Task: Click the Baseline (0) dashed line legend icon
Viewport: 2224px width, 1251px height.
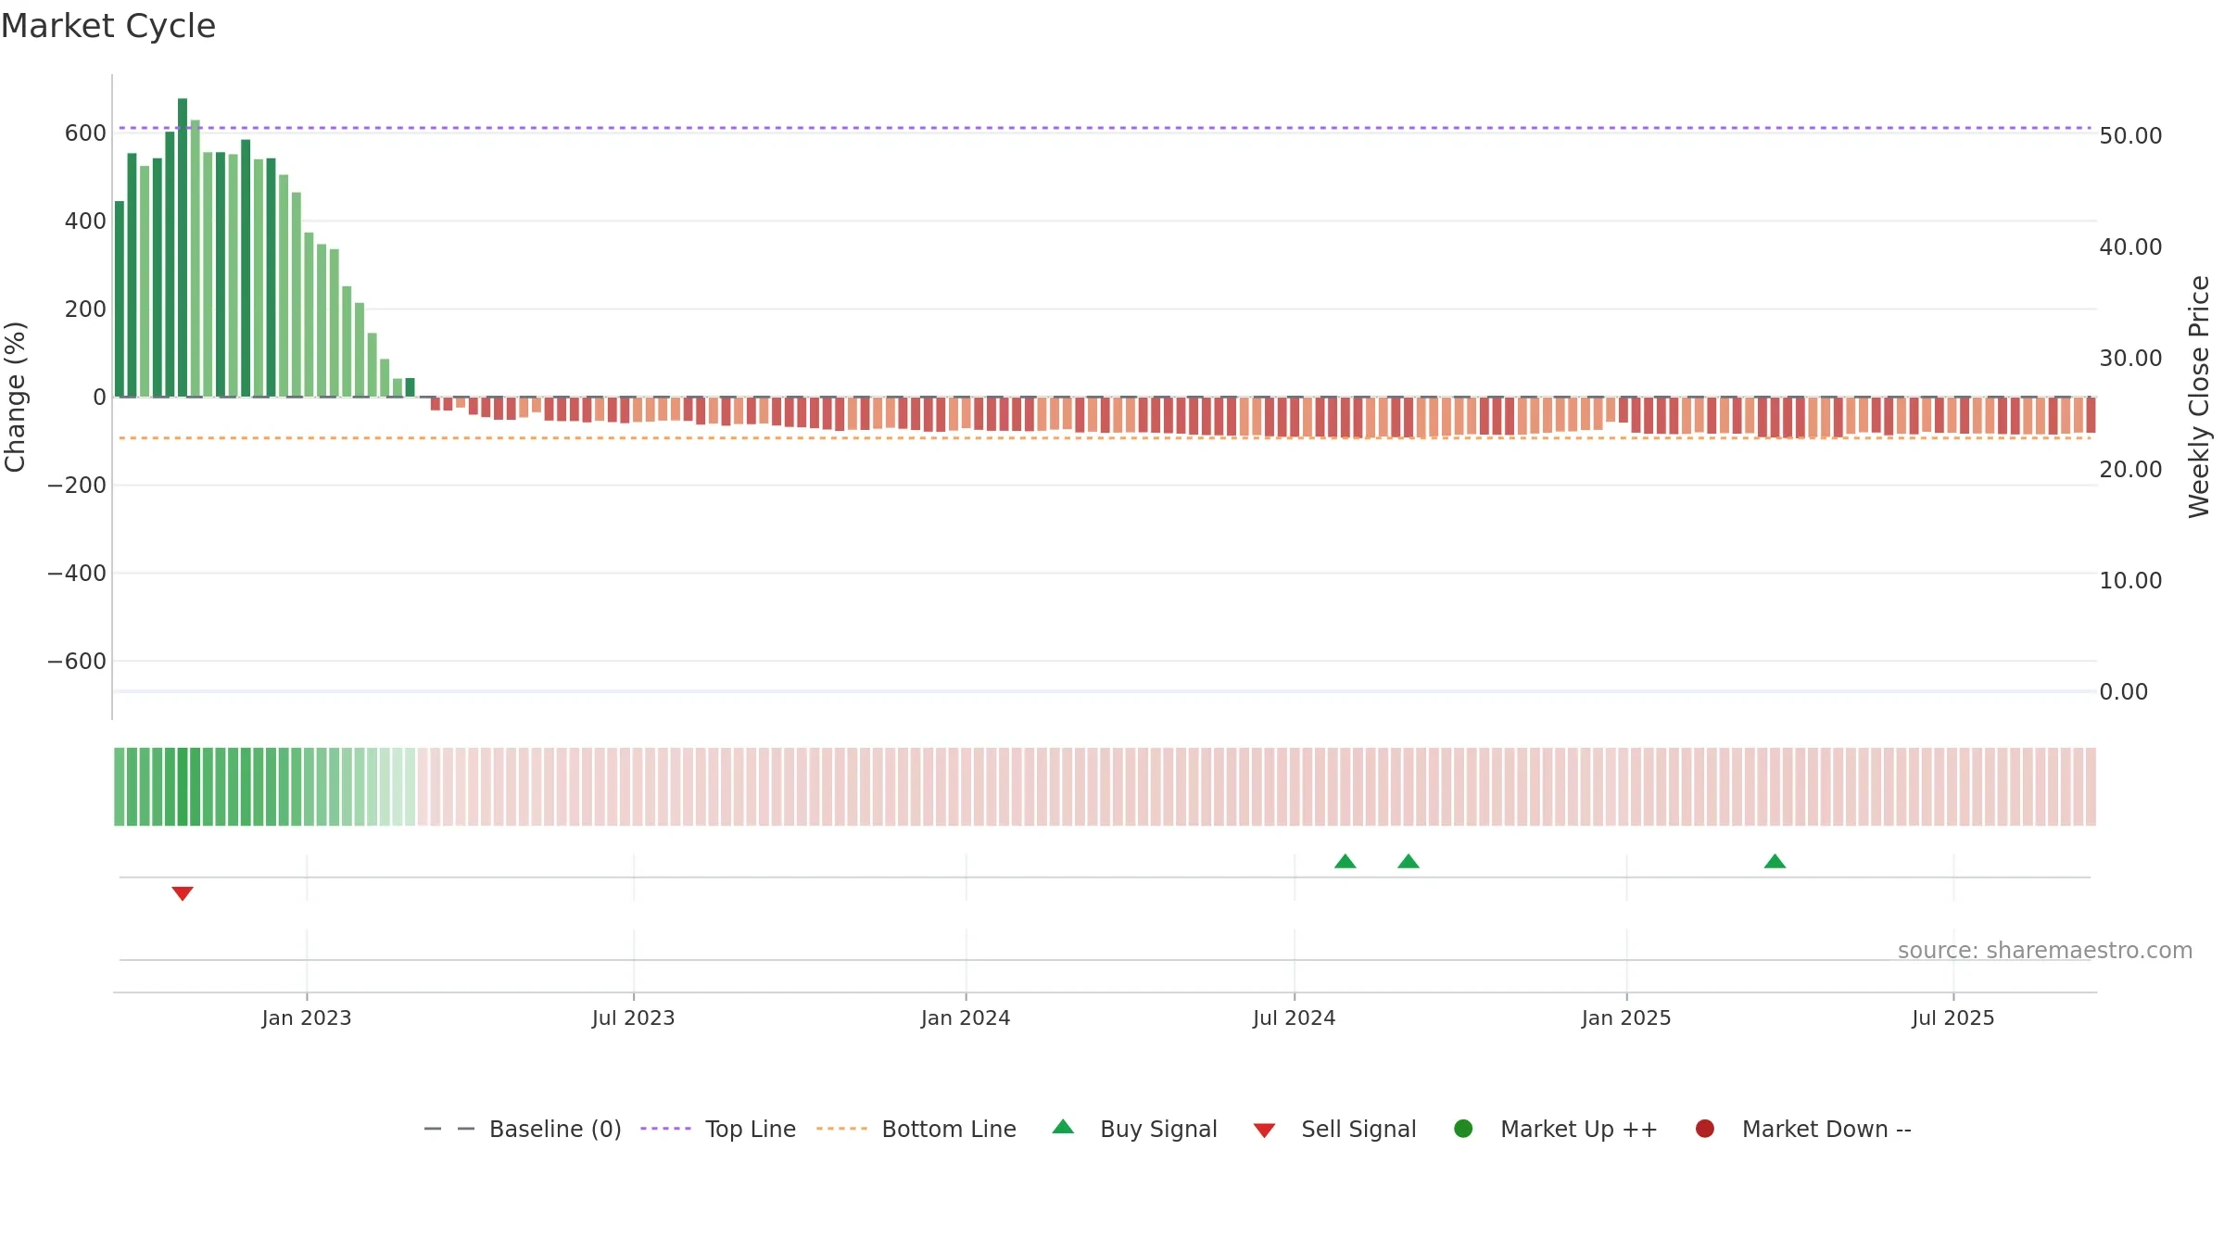Action: tap(449, 1129)
